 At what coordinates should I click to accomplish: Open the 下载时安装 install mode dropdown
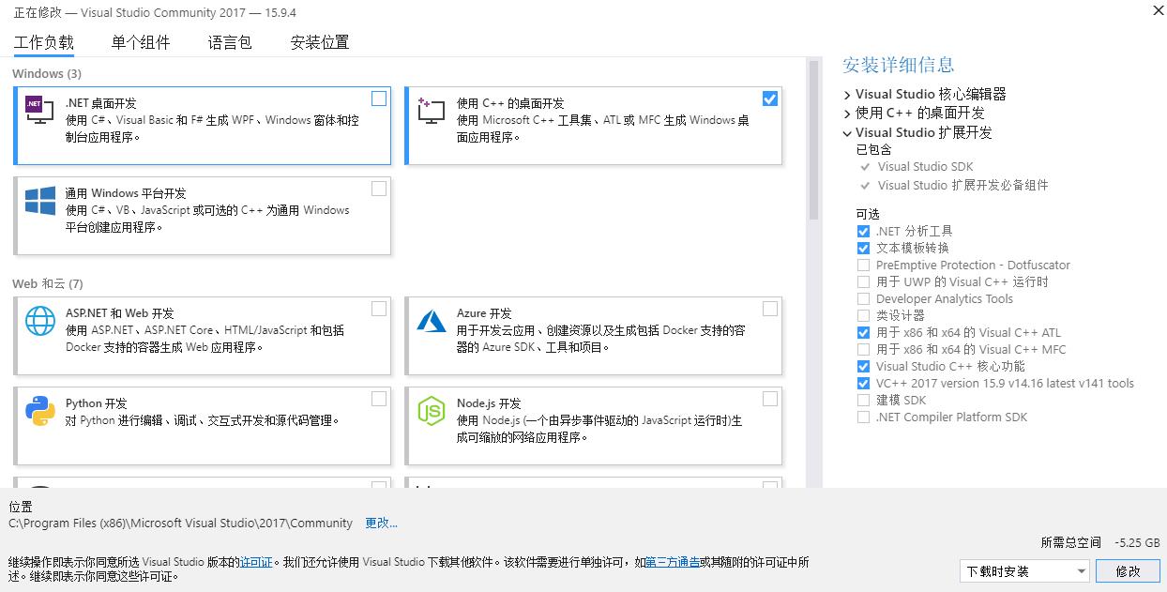coord(1024,570)
